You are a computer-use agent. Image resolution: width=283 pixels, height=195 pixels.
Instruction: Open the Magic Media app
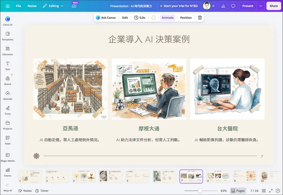click(8, 157)
